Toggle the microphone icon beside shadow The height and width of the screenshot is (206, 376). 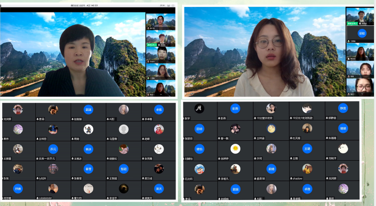click(290, 178)
